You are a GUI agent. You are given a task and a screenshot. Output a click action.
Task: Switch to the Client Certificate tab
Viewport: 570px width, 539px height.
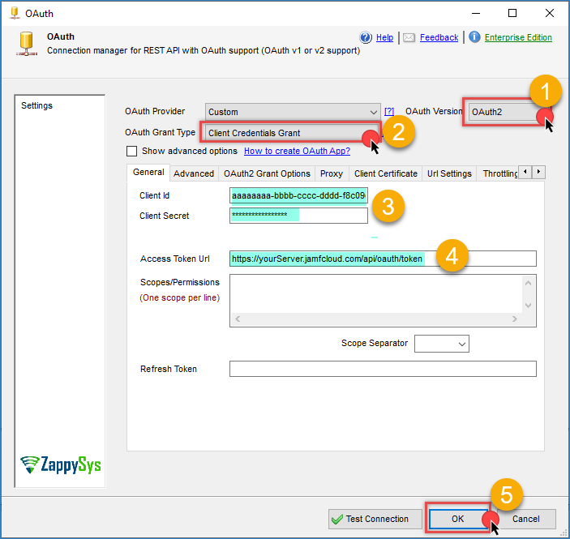[386, 173]
